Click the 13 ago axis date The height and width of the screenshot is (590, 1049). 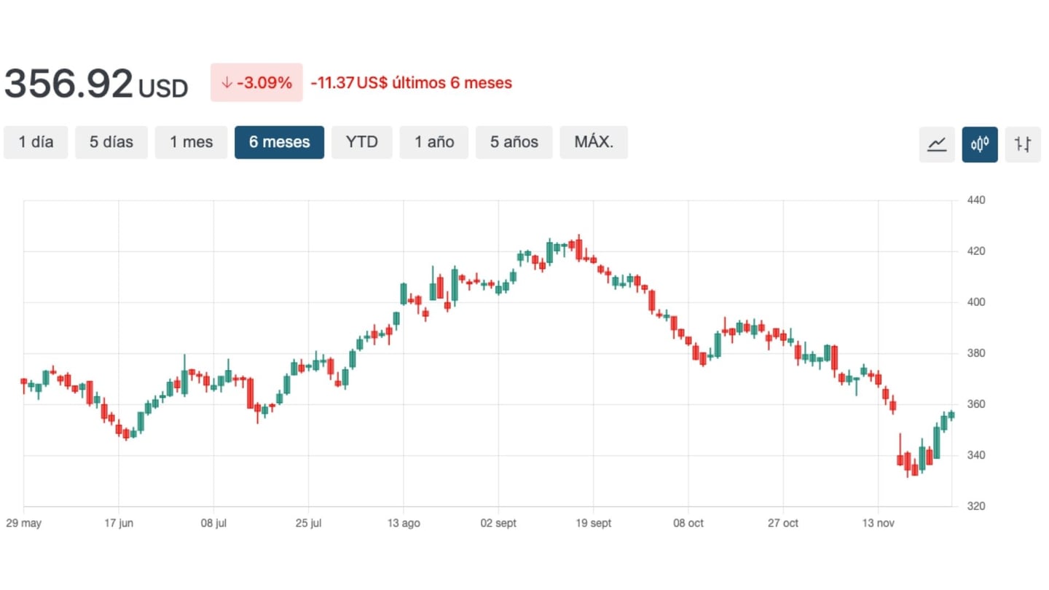403,524
